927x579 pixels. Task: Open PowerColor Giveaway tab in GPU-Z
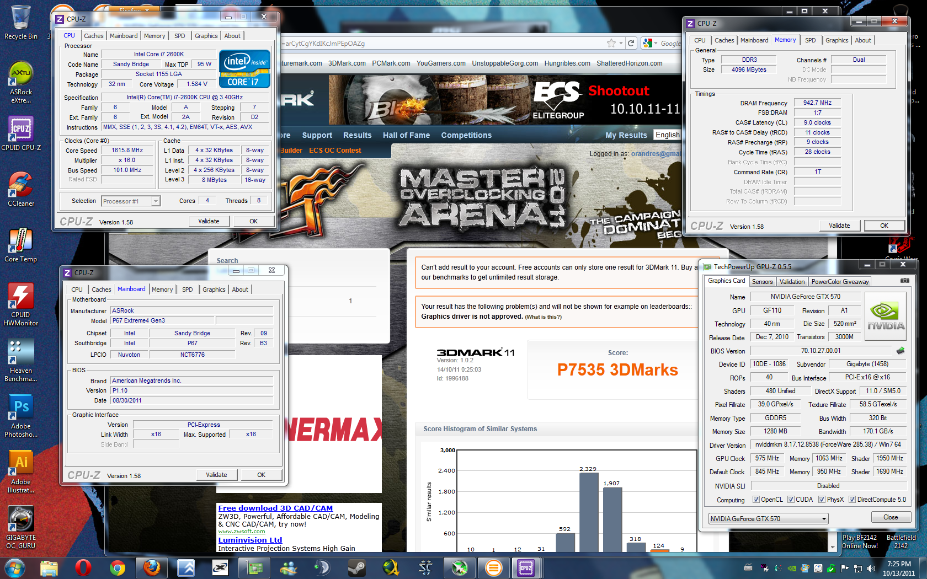(840, 282)
